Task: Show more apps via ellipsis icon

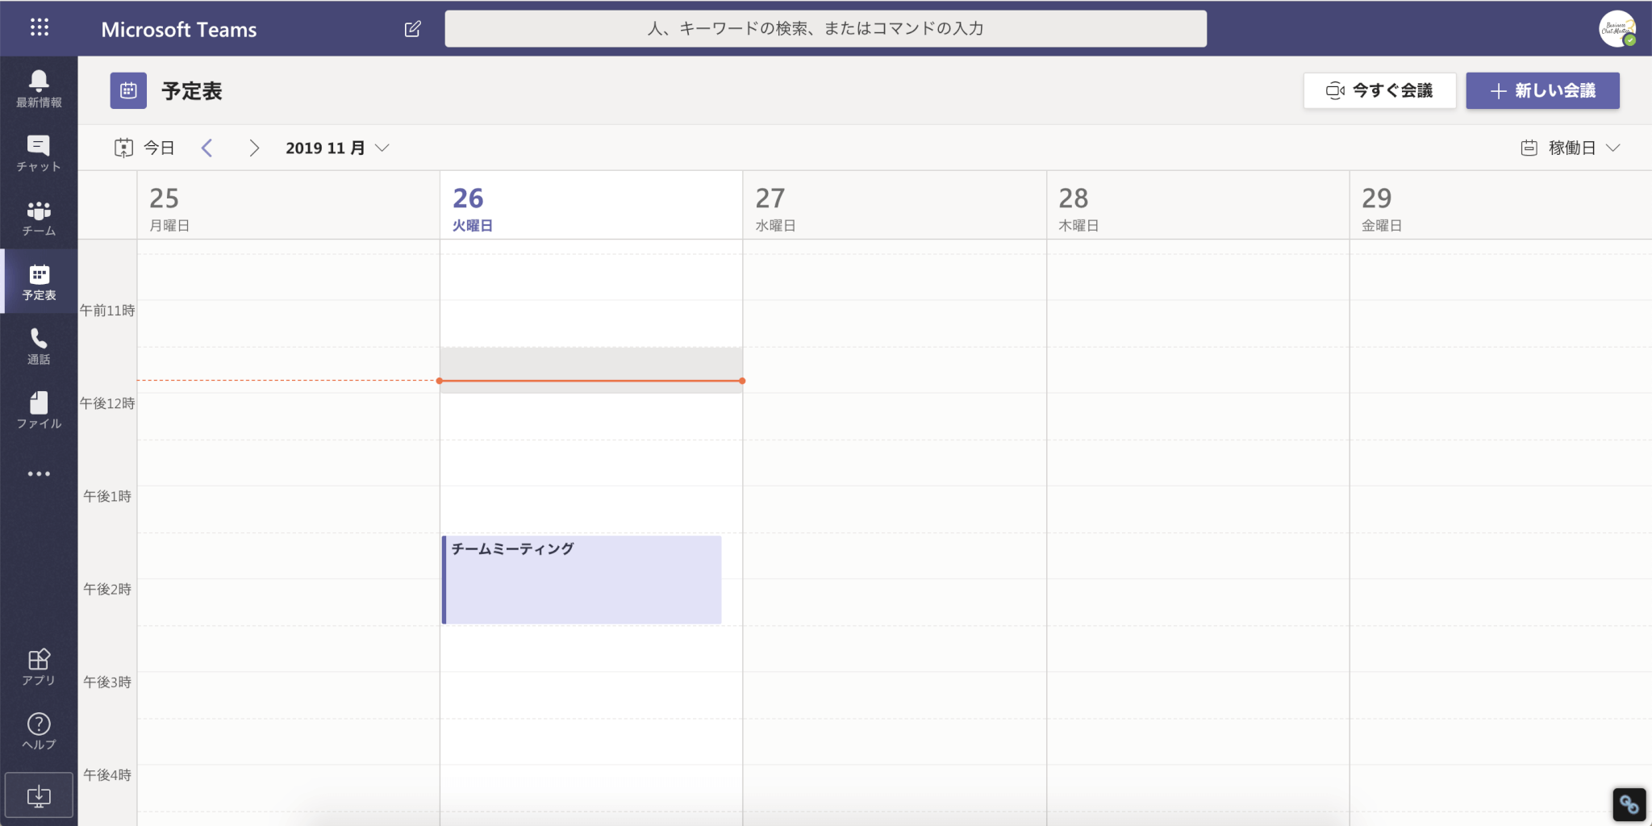Action: tap(39, 473)
